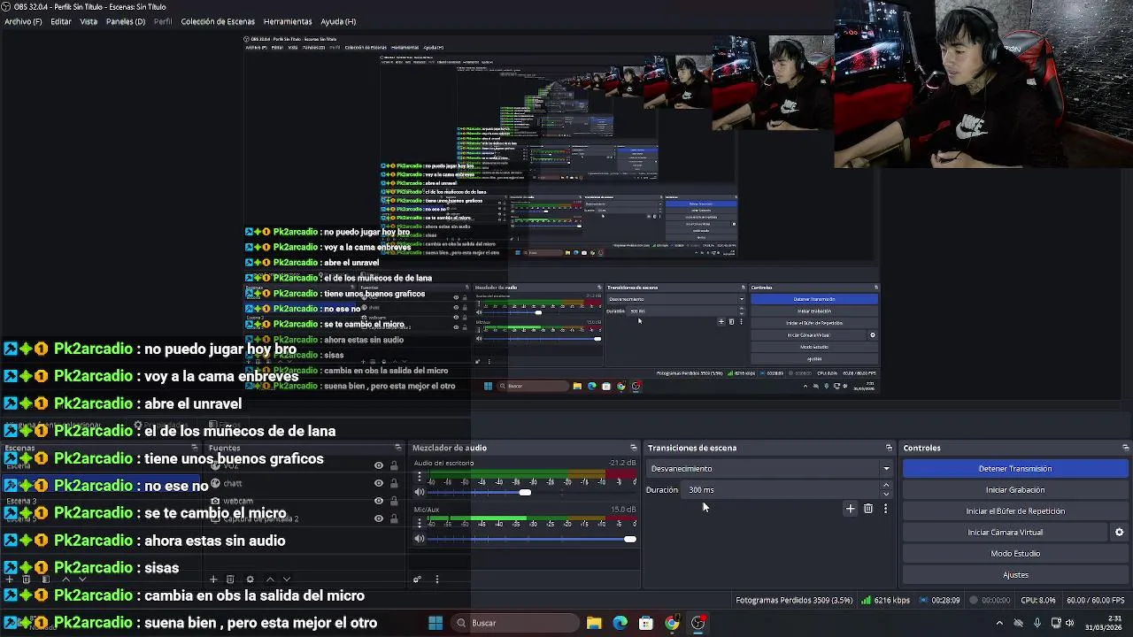Add a new scene in Escenas toolbar

(x=10, y=579)
